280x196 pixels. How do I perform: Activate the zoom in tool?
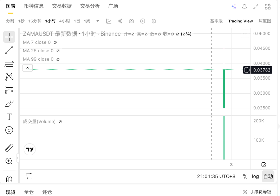click(x=9, y=161)
